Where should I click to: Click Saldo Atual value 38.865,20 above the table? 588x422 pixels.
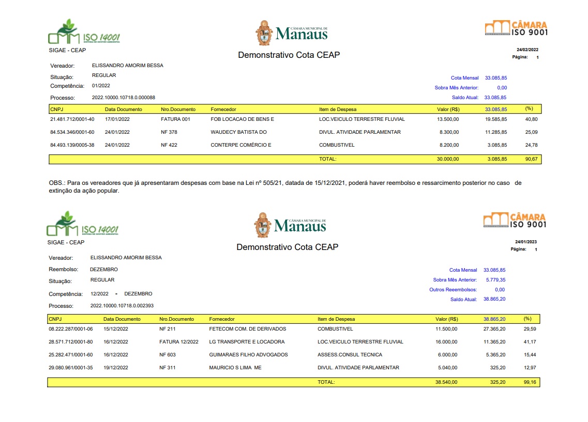coord(494,299)
